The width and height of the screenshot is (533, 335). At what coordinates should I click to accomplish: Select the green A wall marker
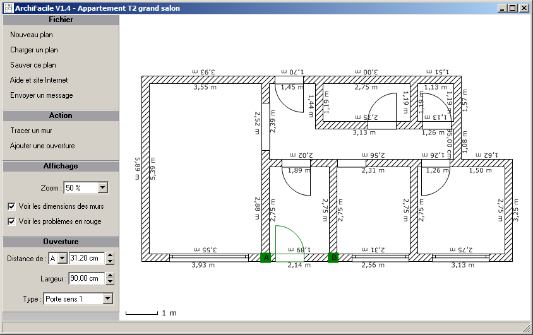click(x=265, y=258)
